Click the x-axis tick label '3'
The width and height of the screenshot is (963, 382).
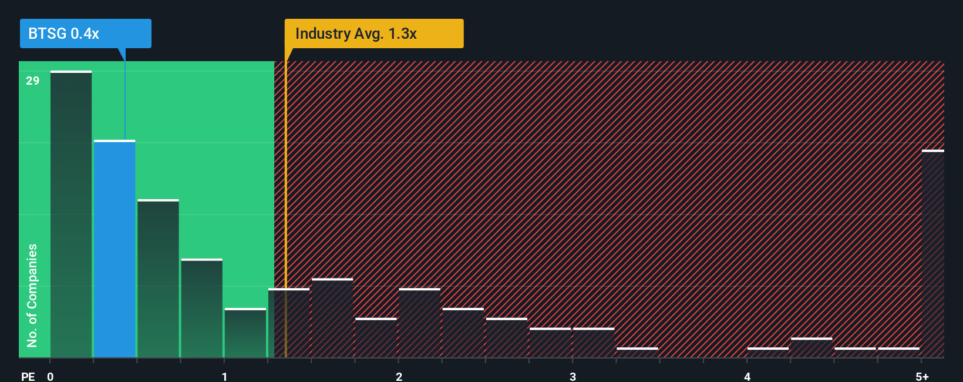(x=573, y=376)
